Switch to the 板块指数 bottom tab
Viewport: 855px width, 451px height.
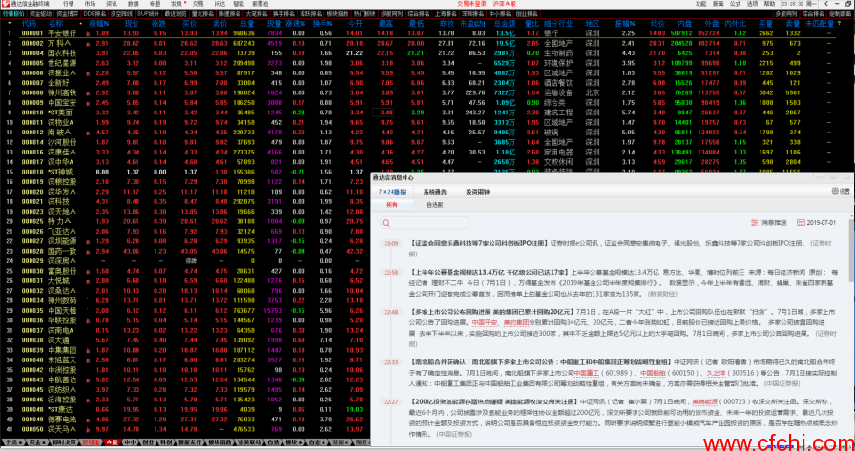[x=219, y=441]
